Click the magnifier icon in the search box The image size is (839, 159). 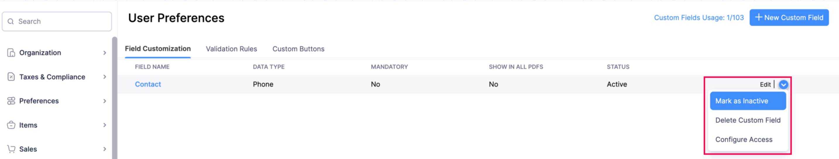[x=11, y=21]
